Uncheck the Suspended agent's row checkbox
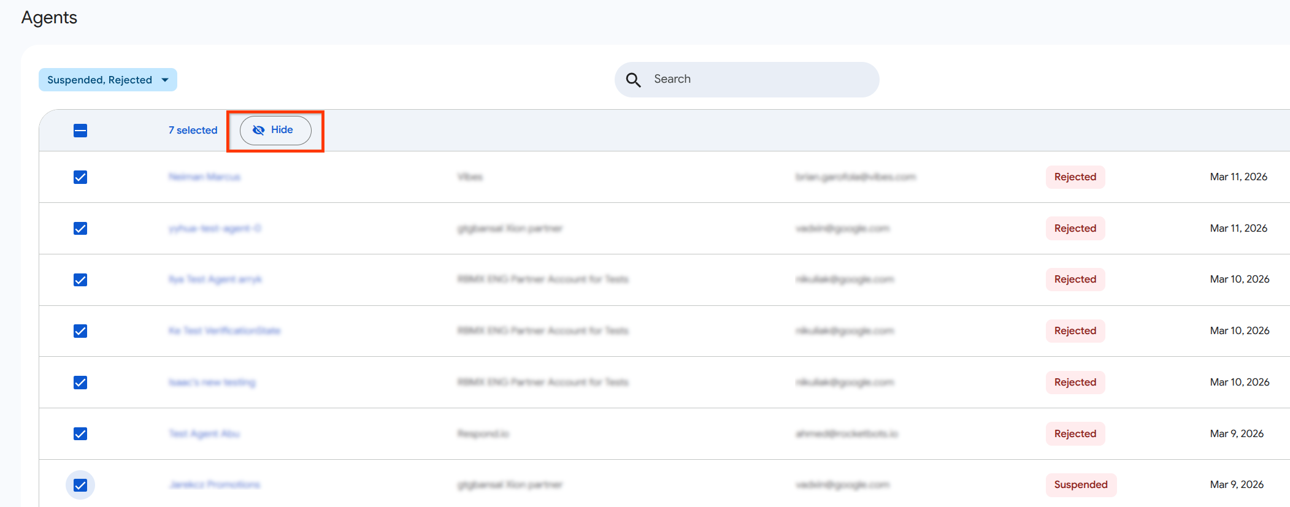 [80, 485]
